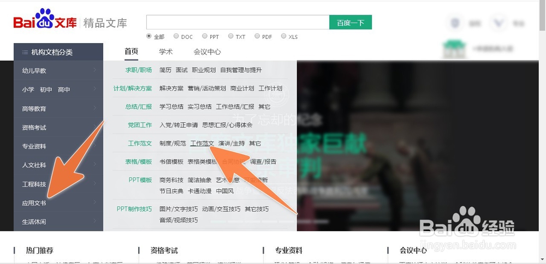Select the 全部 file type radio
This screenshot has width=546, height=264.
[x=149, y=36]
